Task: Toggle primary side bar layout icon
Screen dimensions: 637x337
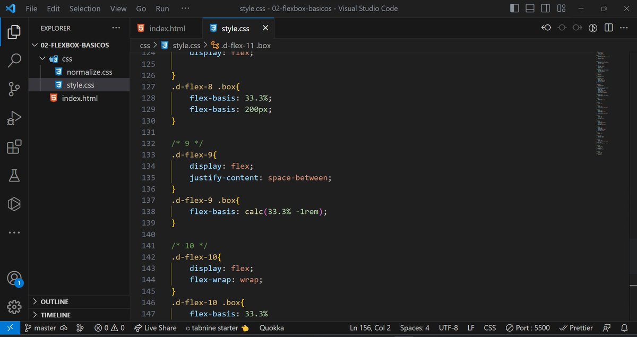Action: pos(514,8)
